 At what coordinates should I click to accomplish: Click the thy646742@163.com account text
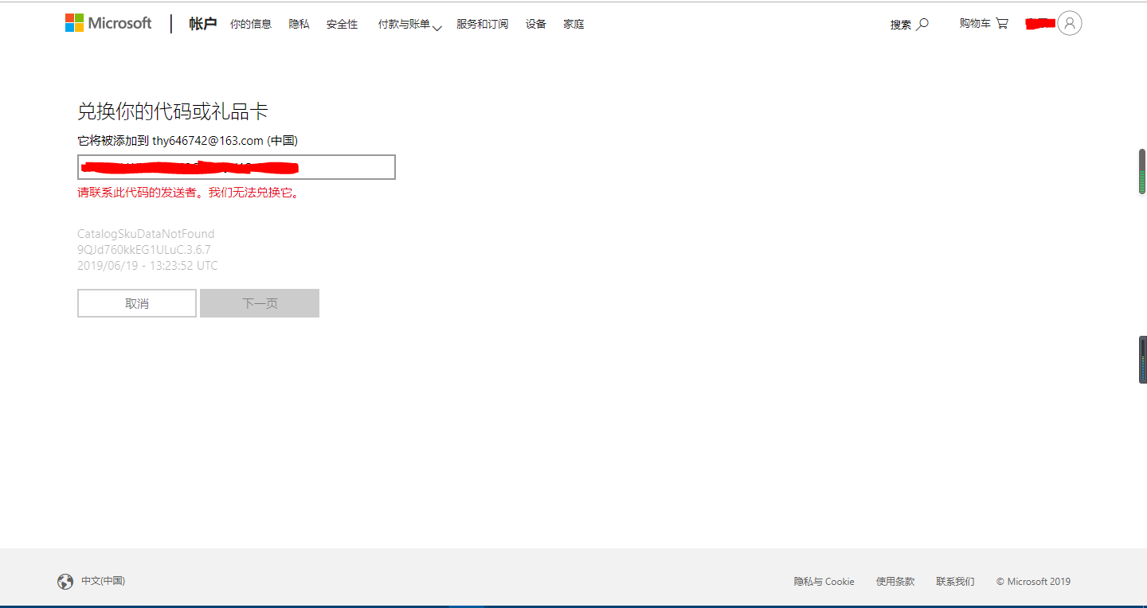(x=208, y=141)
